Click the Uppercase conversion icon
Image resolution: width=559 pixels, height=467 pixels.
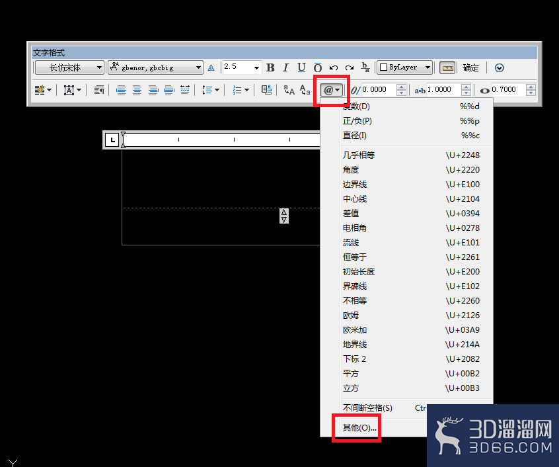point(289,90)
